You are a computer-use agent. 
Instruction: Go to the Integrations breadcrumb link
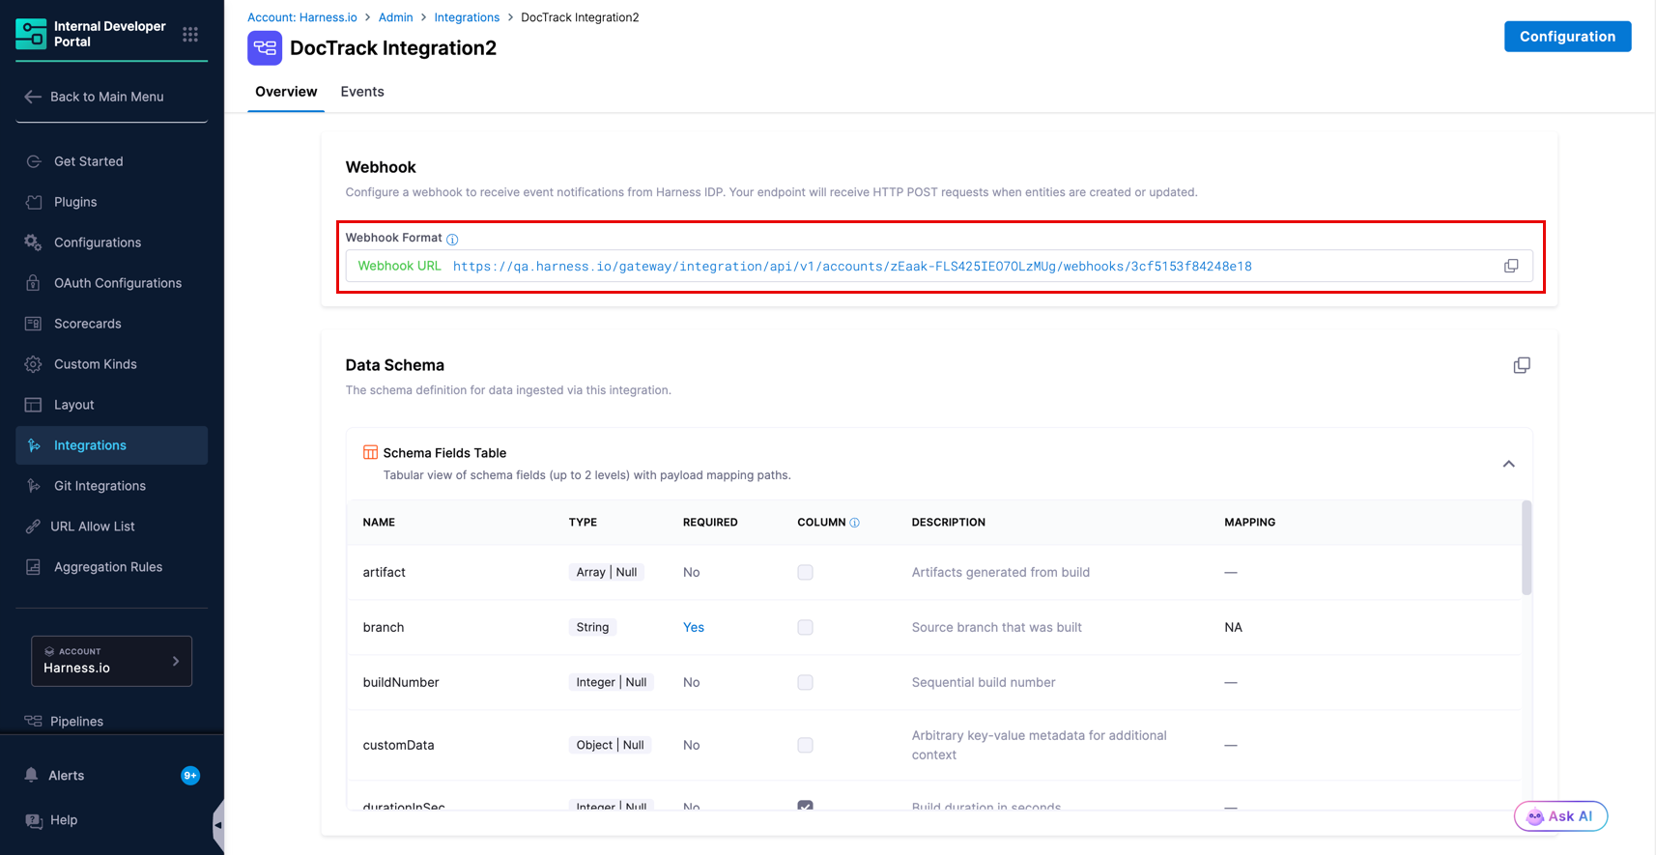(467, 17)
